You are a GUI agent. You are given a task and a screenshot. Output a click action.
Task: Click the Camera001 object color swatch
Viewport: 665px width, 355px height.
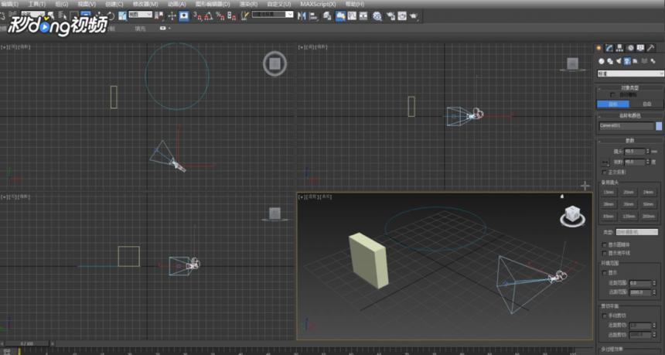659,126
